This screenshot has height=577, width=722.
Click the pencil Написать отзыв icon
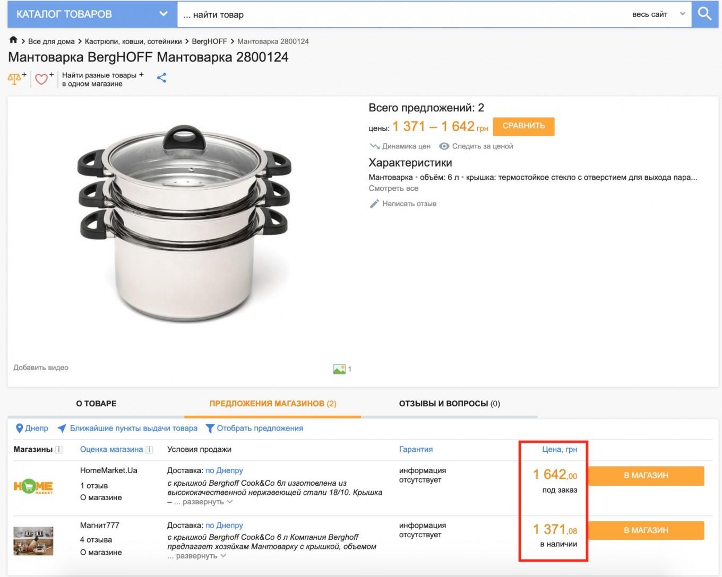pos(374,204)
